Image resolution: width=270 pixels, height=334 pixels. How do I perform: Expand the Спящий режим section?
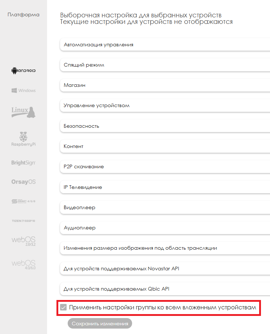click(x=165, y=65)
